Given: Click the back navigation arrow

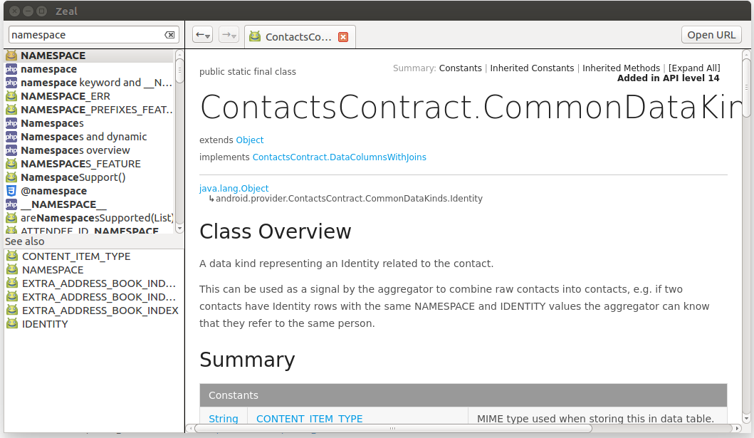Looking at the screenshot, I should coord(200,34).
